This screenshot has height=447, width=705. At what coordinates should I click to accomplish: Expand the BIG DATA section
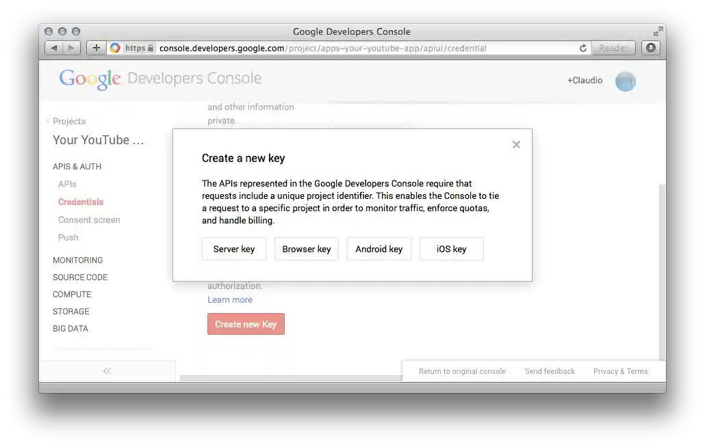point(70,329)
